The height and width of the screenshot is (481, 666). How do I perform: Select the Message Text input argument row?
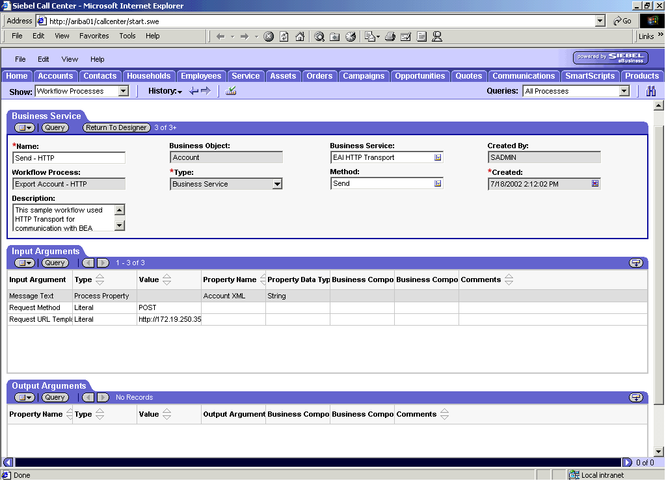pyautogui.click(x=327, y=296)
